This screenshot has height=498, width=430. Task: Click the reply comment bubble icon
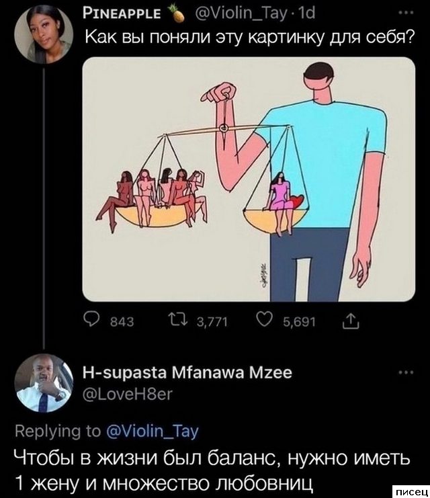[x=91, y=321]
